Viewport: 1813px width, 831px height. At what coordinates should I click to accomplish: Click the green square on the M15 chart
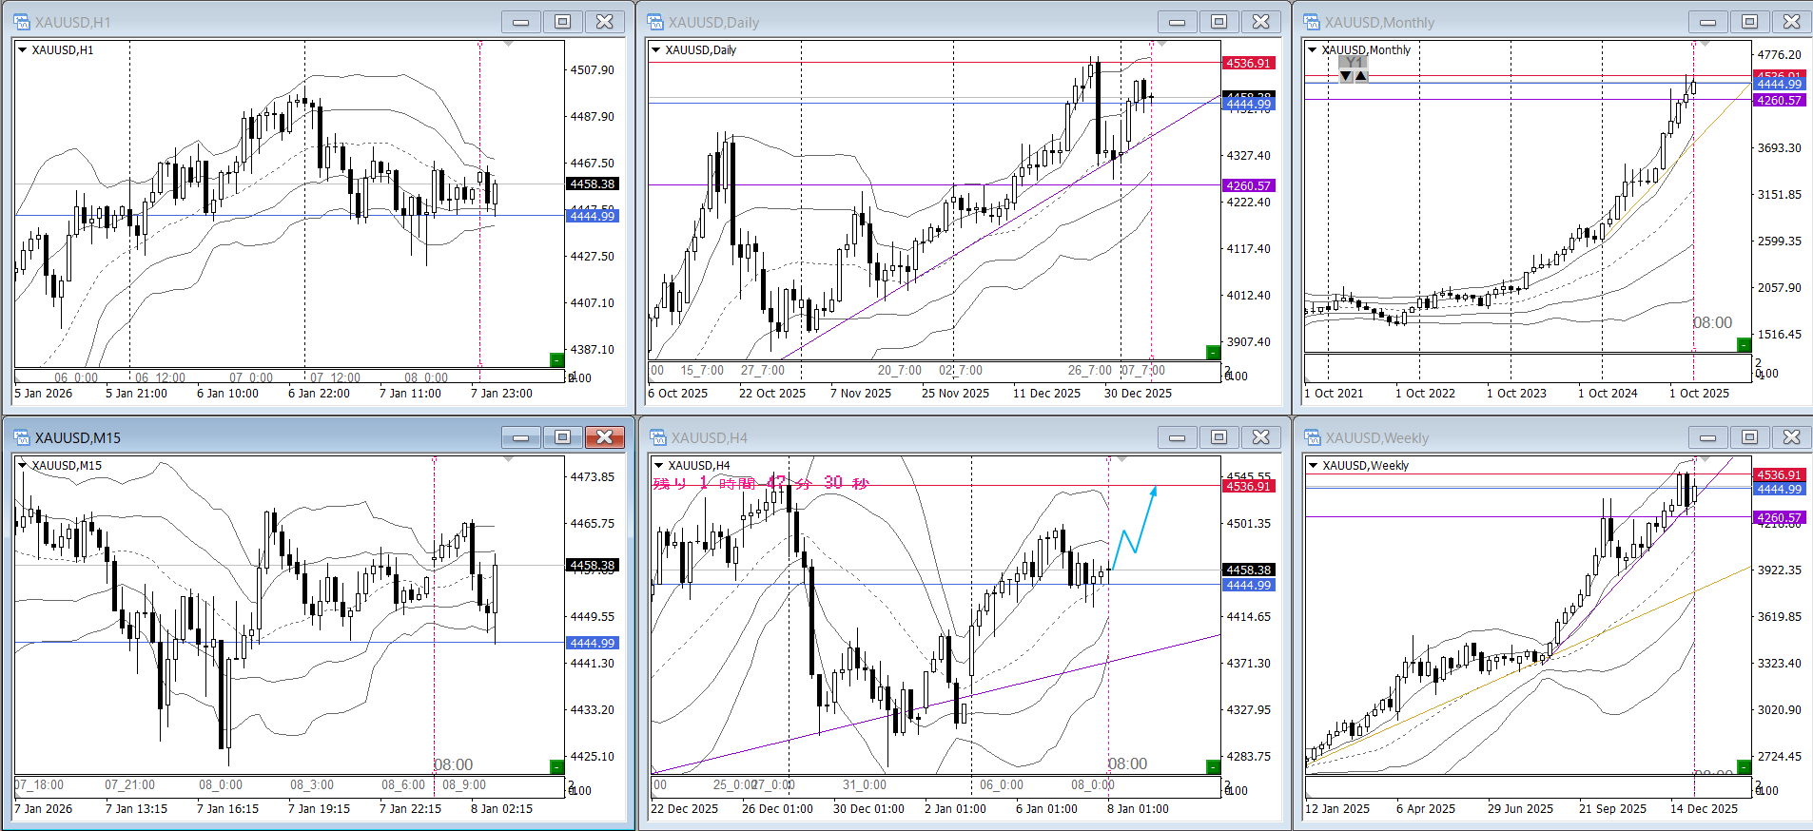pos(556,766)
